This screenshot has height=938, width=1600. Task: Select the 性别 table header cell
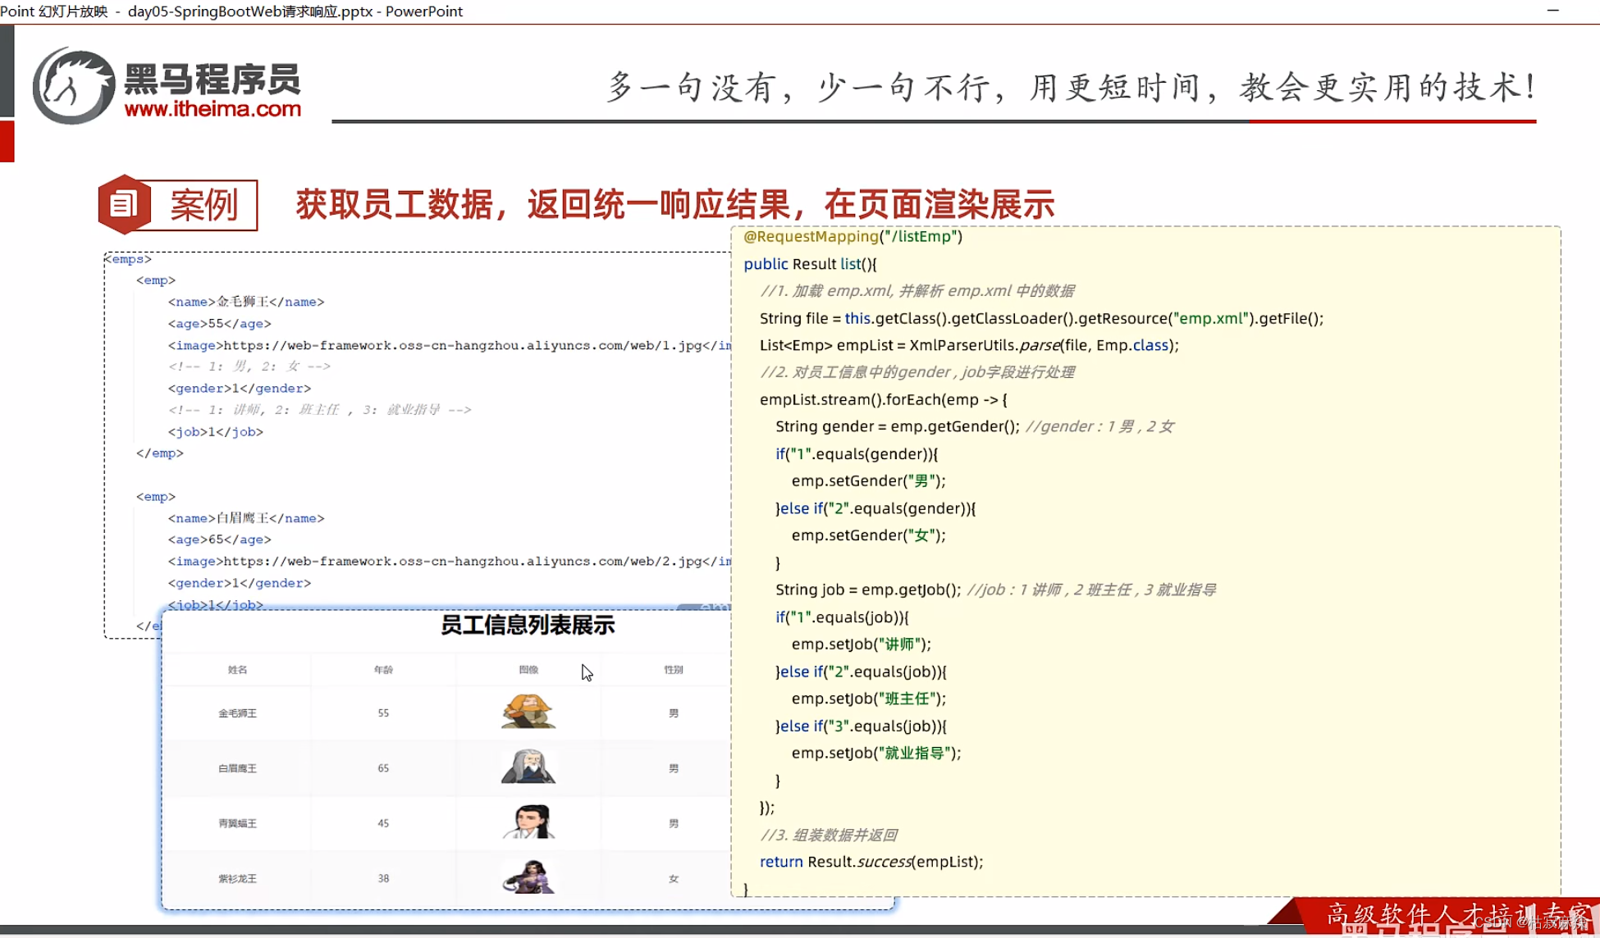pos(673,669)
